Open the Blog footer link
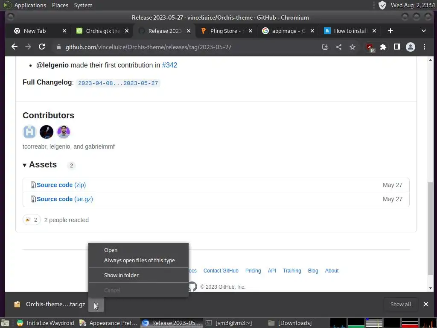The height and width of the screenshot is (328, 437). click(x=313, y=270)
